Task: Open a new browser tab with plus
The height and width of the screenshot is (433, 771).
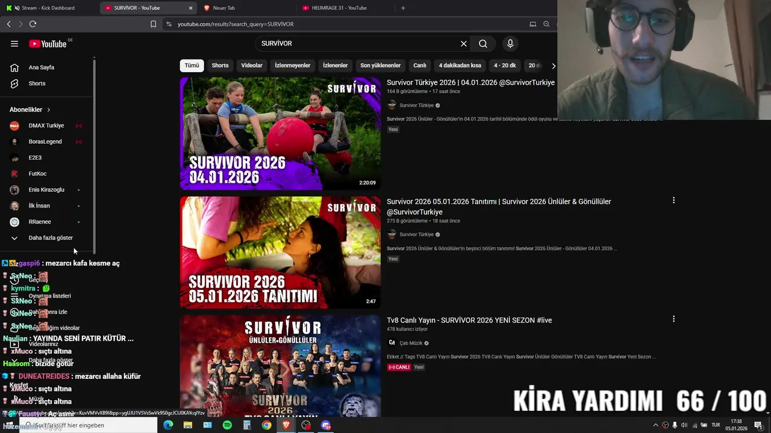Action: pyautogui.click(x=403, y=8)
